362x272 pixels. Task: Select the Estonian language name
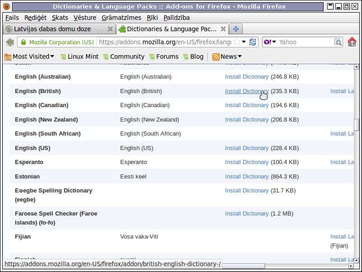click(27, 177)
